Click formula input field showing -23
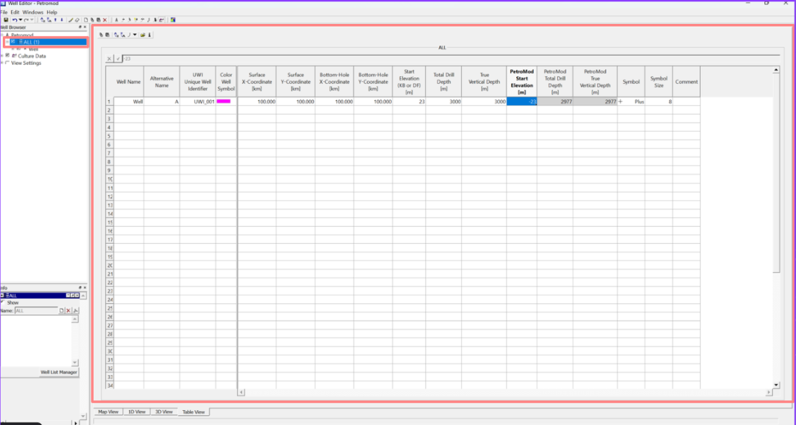This screenshot has width=796, height=425. (451, 59)
